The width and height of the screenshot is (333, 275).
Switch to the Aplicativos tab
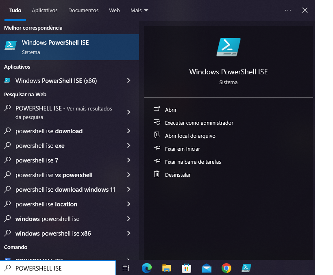click(45, 10)
